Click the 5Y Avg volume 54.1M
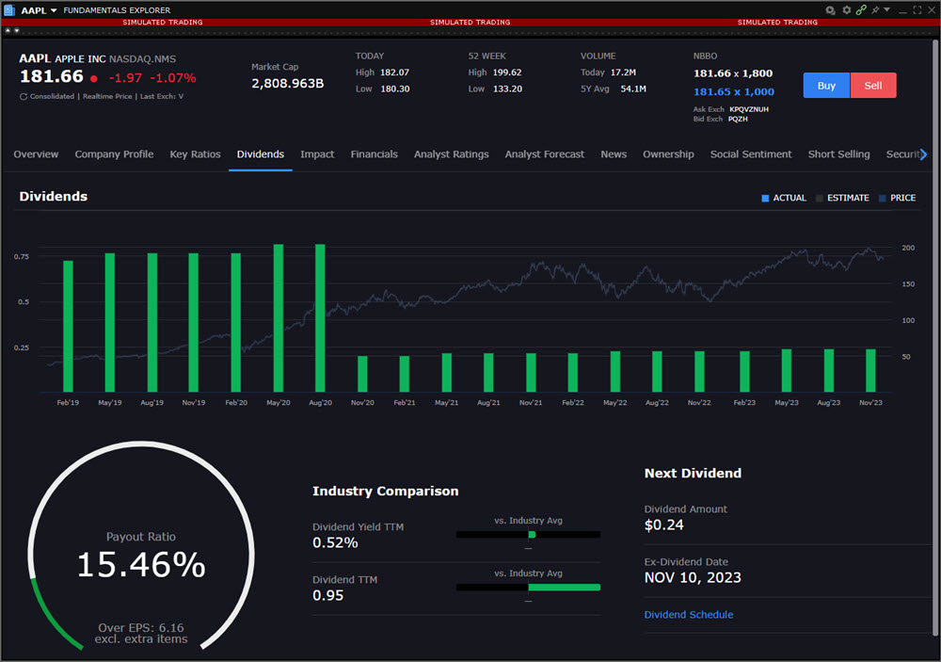The image size is (941, 662). click(x=633, y=89)
